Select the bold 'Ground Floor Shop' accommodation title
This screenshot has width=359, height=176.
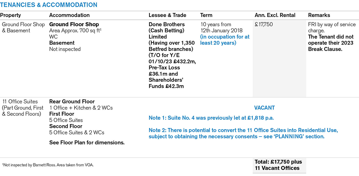tap(74, 24)
